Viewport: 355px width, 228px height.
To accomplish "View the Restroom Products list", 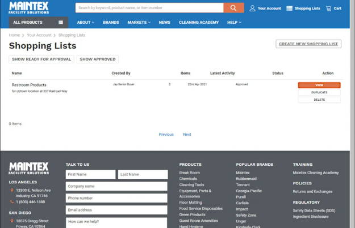I will [319, 85].
